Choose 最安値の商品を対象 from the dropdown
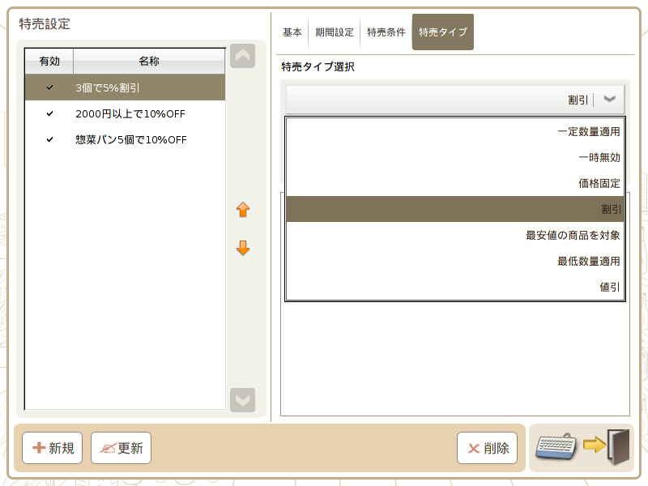 455,235
